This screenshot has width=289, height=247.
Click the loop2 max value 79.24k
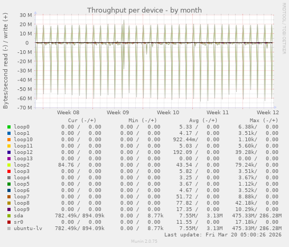tap(245, 165)
